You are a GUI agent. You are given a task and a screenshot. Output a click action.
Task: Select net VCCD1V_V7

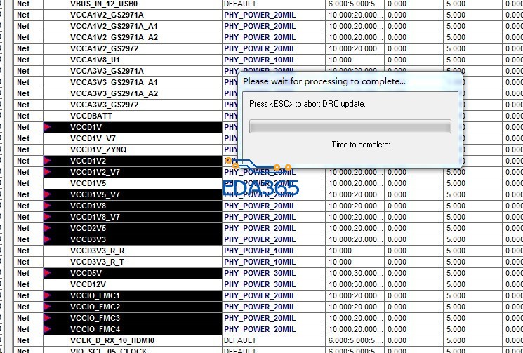coord(93,138)
